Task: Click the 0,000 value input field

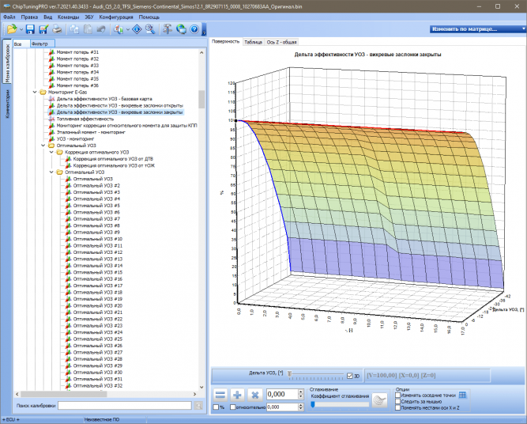Action: [282, 394]
